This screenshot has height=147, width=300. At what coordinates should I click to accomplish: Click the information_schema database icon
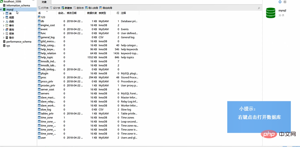pyautogui.click(x=4, y=6)
